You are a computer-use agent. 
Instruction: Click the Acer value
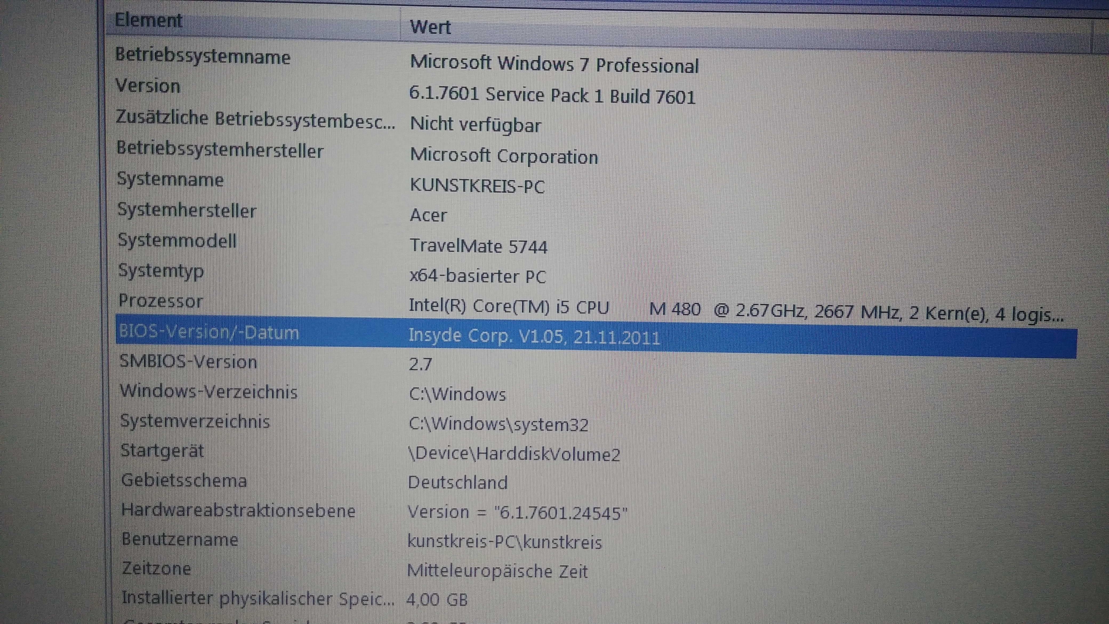click(x=428, y=215)
